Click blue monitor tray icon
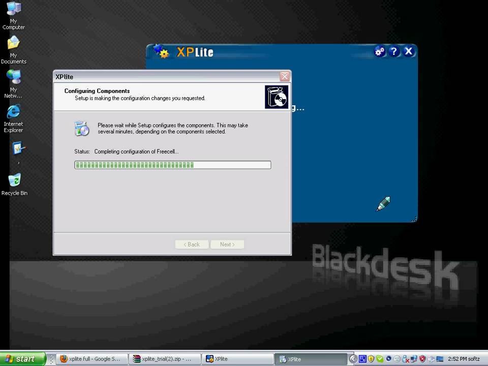 (440, 359)
